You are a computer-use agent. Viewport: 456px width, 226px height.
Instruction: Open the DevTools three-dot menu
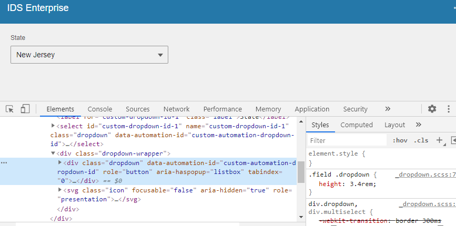[x=449, y=109]
